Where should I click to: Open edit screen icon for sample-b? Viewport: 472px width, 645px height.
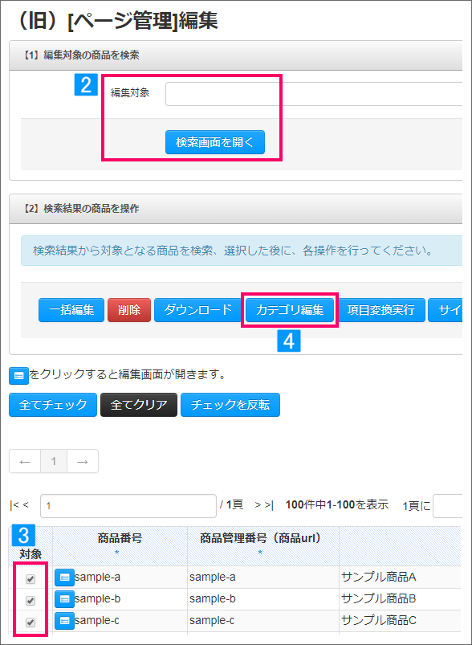[64, 599]
